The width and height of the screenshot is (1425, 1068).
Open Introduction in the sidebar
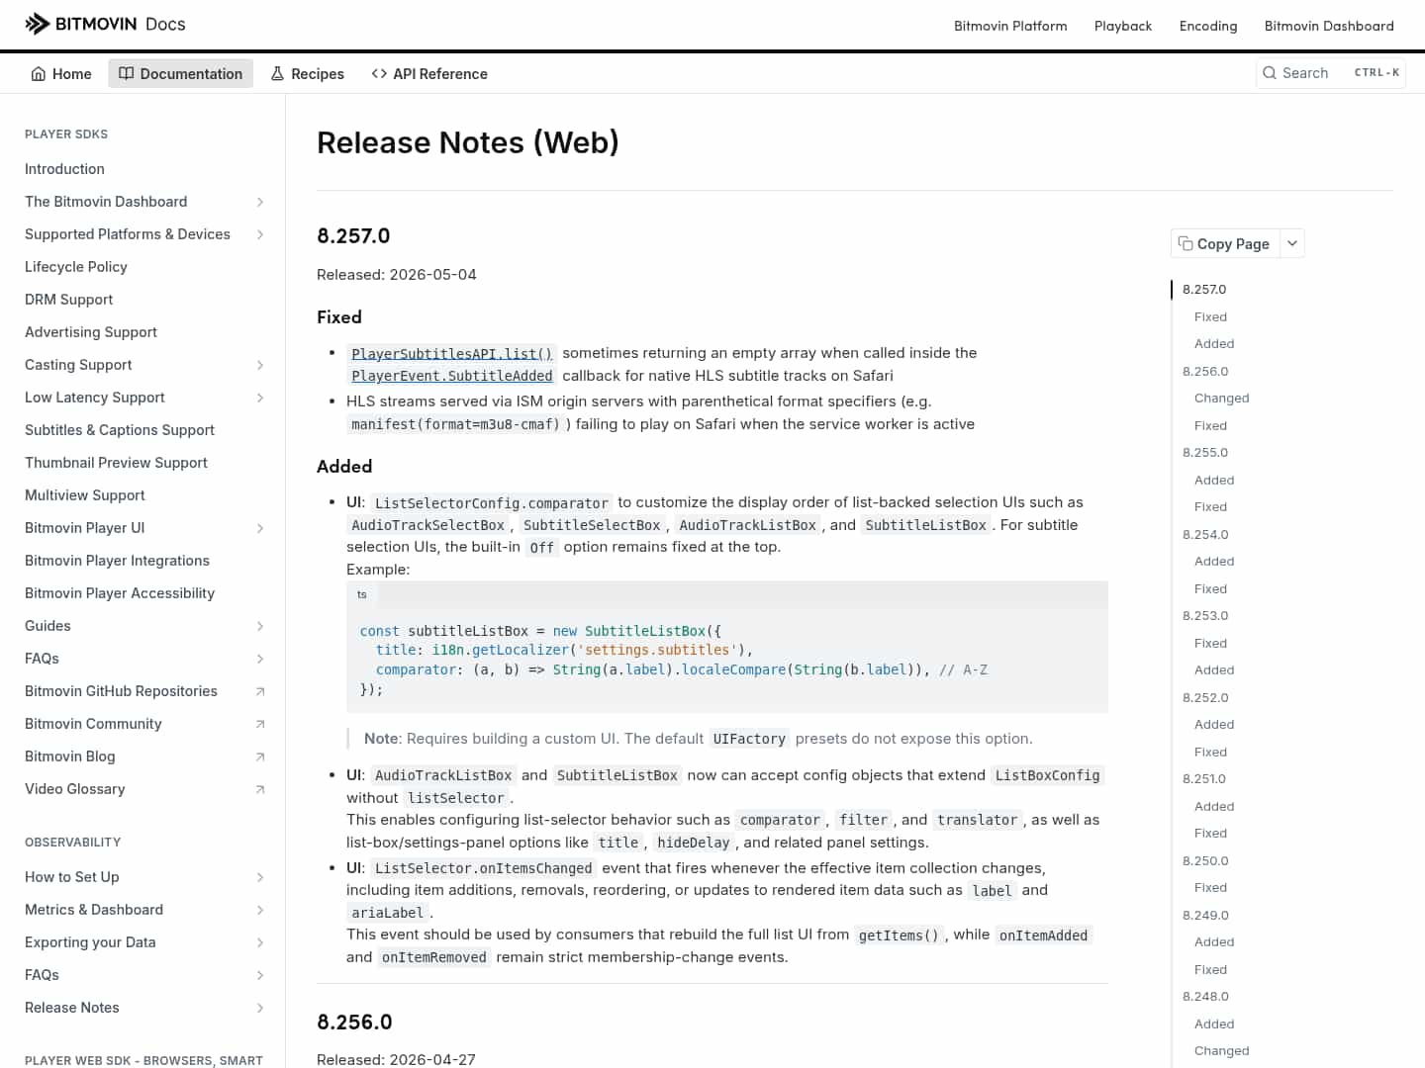tap(64, 169)
